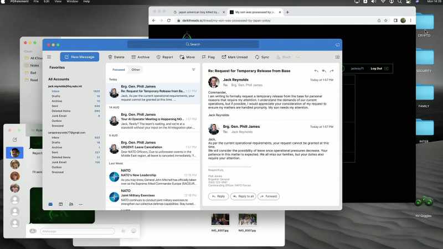Expand the Favorites section in Outlook sidebar
Viewport: 443px width, 249px height.
tap(57, 68)
